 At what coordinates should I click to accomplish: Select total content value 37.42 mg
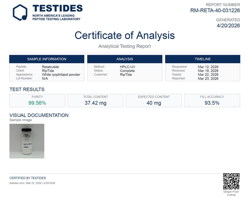96,103
